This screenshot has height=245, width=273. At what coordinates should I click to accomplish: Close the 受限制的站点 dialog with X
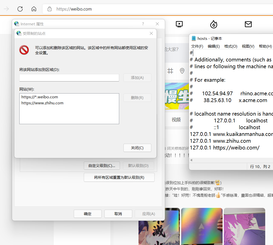coord(151,33)
